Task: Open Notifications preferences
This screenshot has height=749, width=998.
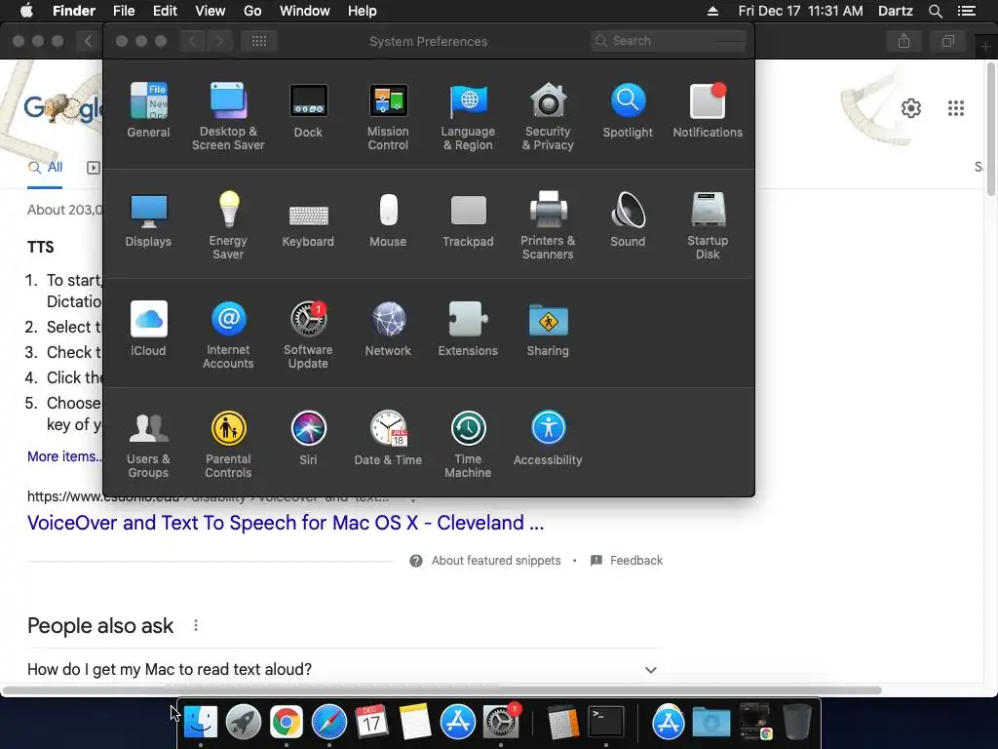Action: 708,109
